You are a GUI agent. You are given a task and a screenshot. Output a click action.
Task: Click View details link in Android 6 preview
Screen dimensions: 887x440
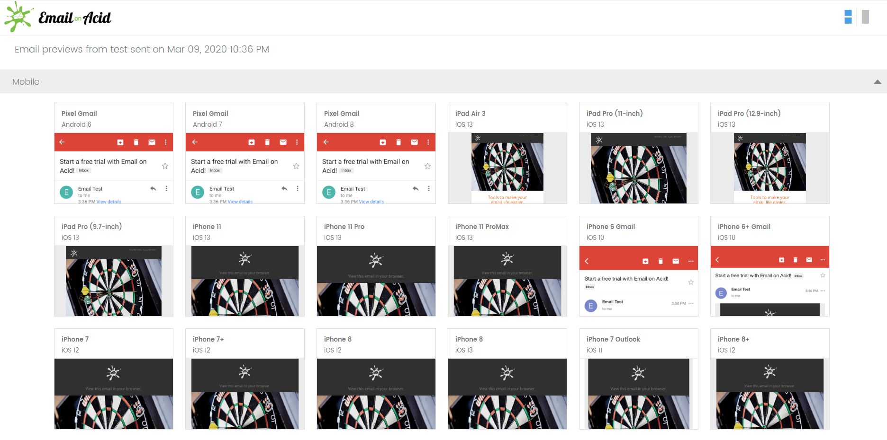pyautogui.click(x=109, y=202)
